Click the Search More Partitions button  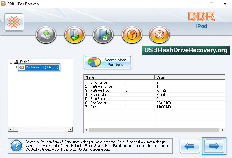pyautogui.click(x=108, y=62)
